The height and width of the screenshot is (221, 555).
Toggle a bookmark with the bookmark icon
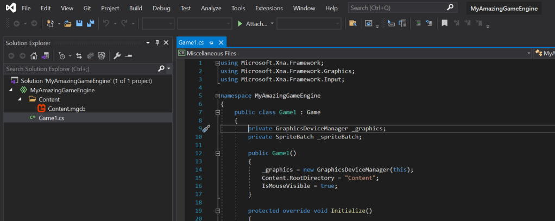tap(445, 24)
